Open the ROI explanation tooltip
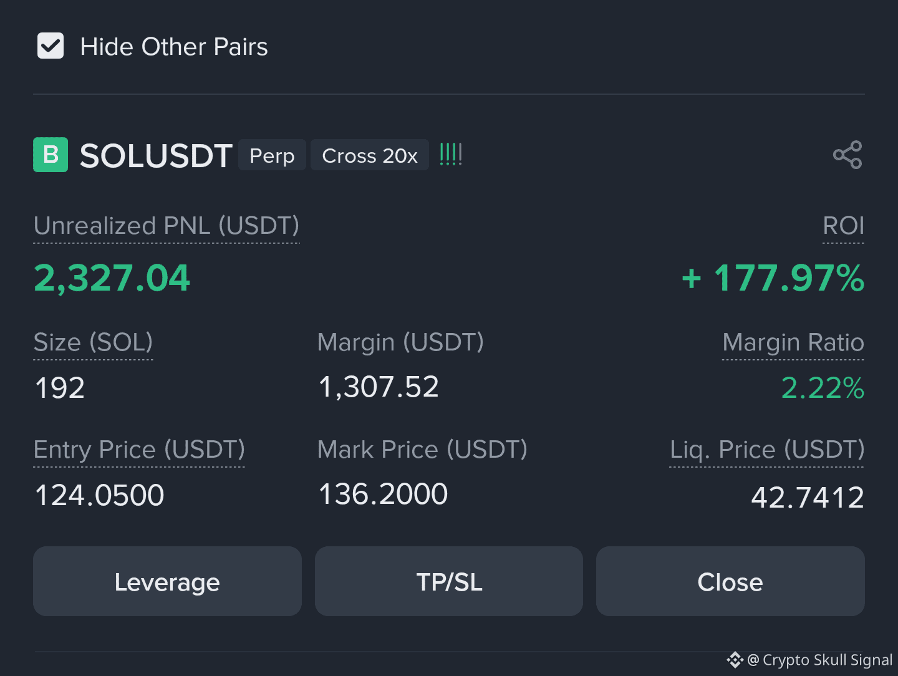Screen dimensions: 898x676 coord(843,226)
